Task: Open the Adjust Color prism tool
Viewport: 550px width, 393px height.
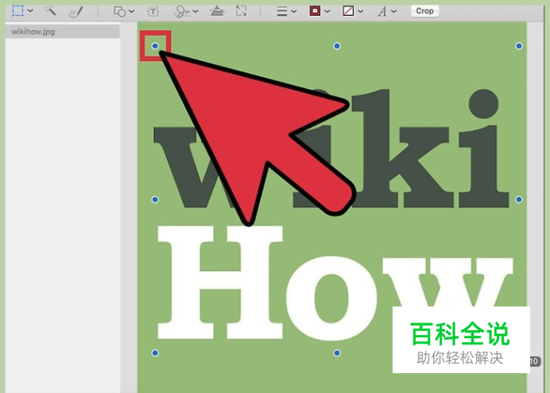Action: (217, 11)
